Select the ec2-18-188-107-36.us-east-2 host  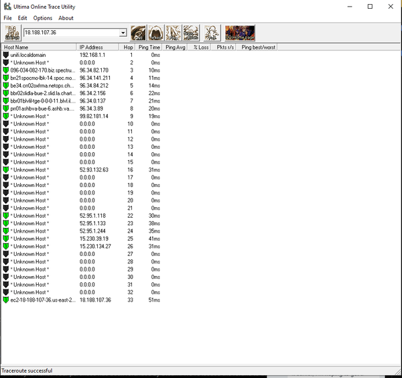43,300
